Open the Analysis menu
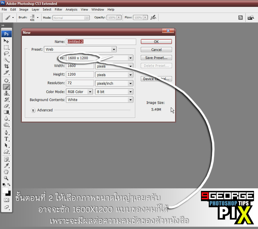This screenshot has width=258, height=229. coord(71,9)
